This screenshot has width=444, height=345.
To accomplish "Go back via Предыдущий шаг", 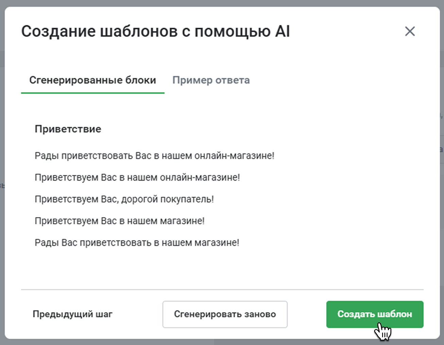I will click(x=72, y=314).
